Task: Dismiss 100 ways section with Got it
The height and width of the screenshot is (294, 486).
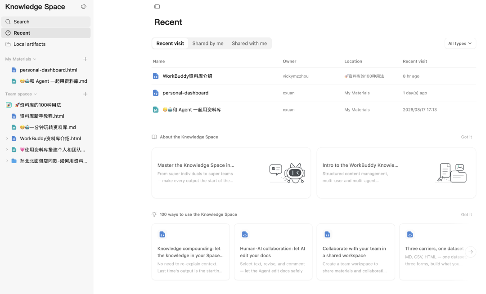Action: [466, 214]
